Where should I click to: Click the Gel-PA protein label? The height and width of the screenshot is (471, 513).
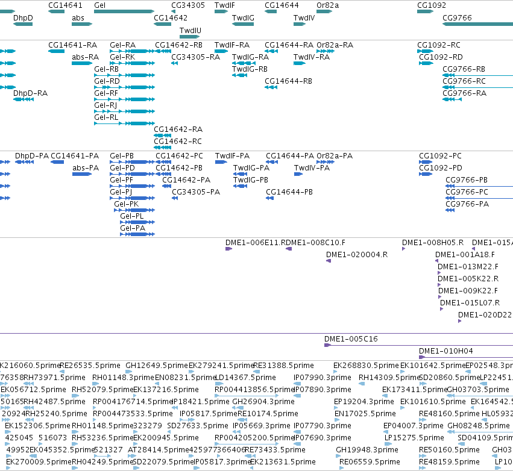(133, 228)
